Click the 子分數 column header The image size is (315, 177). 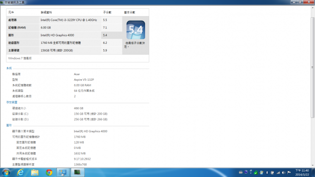[x=107, y=12]
